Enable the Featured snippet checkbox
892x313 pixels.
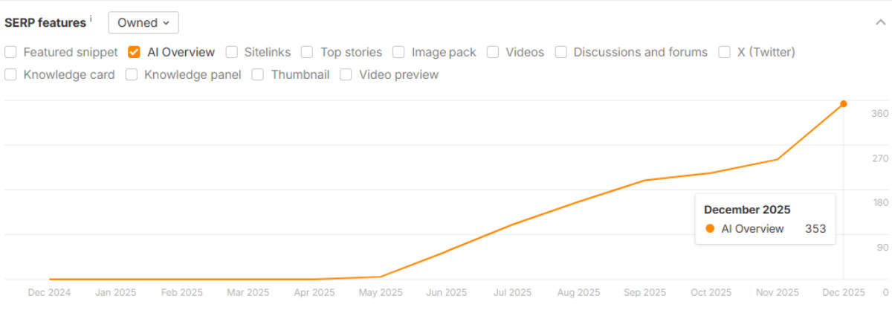[x=11, y=52]
